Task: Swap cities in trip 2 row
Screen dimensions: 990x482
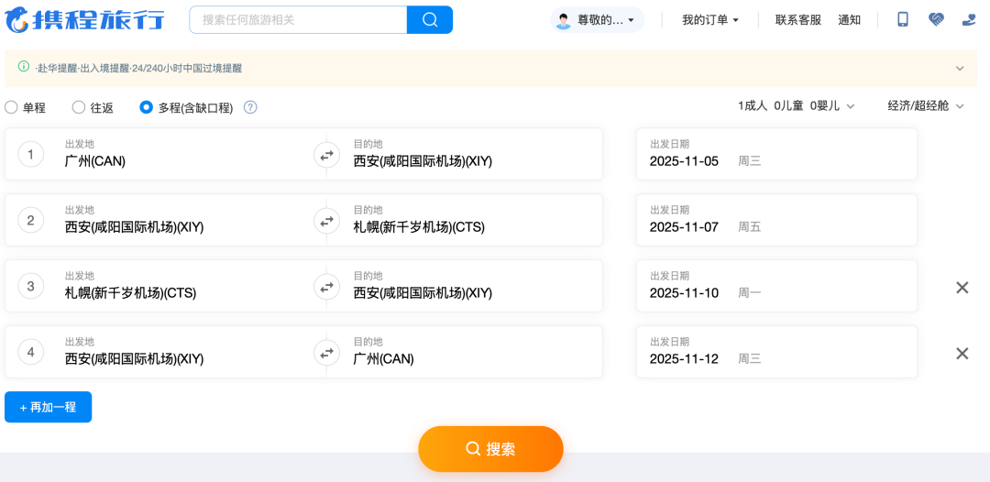Action: pyautogui.click(x=326, y=220)
